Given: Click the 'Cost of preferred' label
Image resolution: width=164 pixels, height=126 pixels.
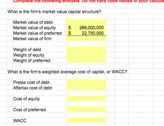Looking at the screenshot, I should tap(29, 110).
